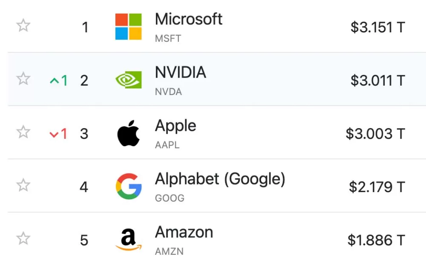Click the Microsoft four-square logo
This screenshot has height=265, width=426.
click(x=129, y=27)
